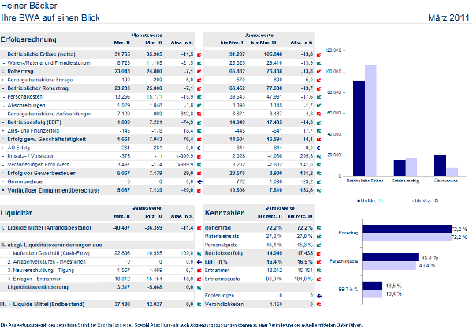Click the yearly trend arrow for Erfolg vor Gewerbesteuer
473x329 pixels.
(x=318, y=174)
